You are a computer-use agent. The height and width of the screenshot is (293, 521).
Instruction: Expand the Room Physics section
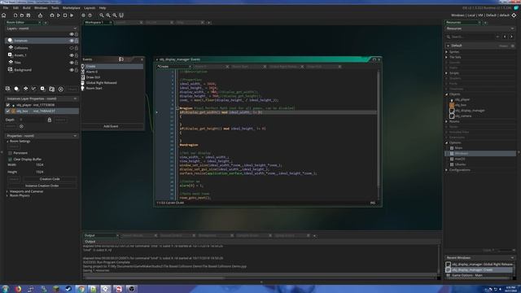[7, 195]
